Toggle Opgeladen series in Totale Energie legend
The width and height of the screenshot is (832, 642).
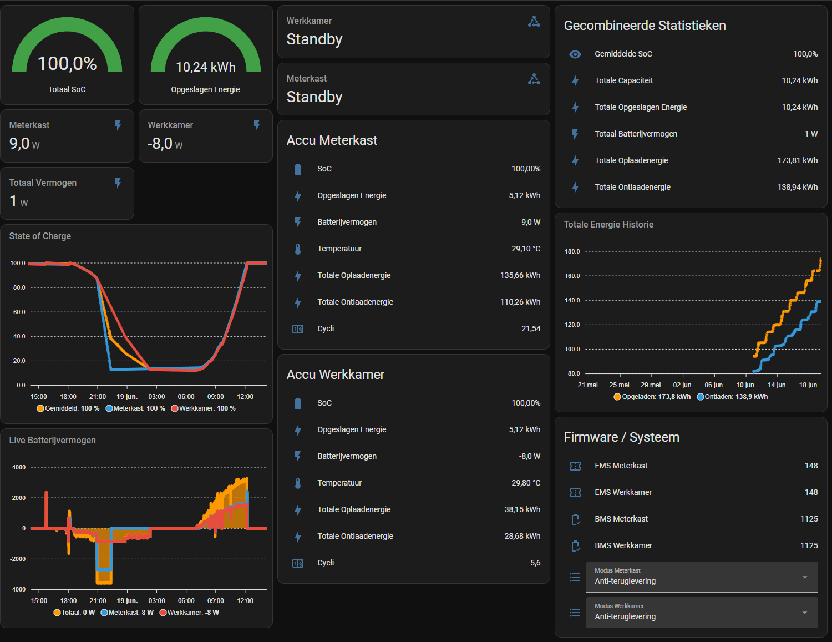pyautogui.click(x=652, y=397)
